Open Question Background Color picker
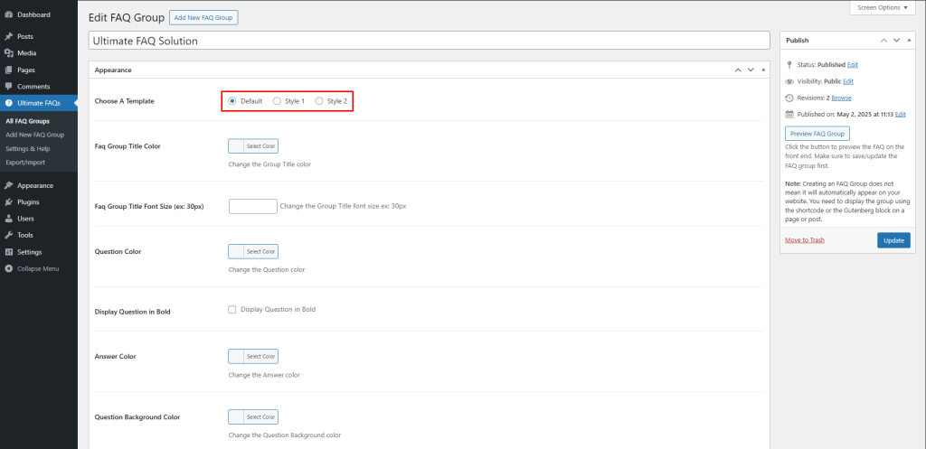The image size is (926, 449). point(253,416)
